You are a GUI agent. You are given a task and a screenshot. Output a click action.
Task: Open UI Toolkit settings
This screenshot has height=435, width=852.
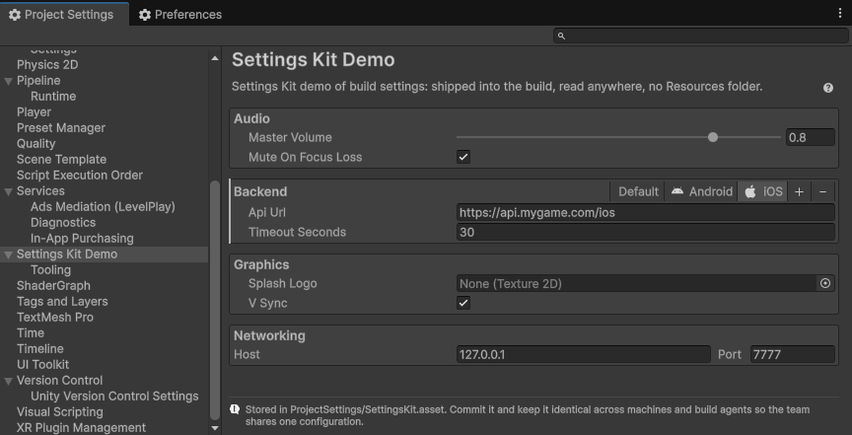coord(43,364)
